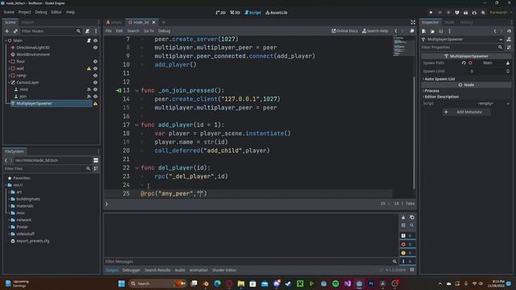This screenshot has width=516, height=290.
Task: Toggle Join node visibility
Action: 95,97
